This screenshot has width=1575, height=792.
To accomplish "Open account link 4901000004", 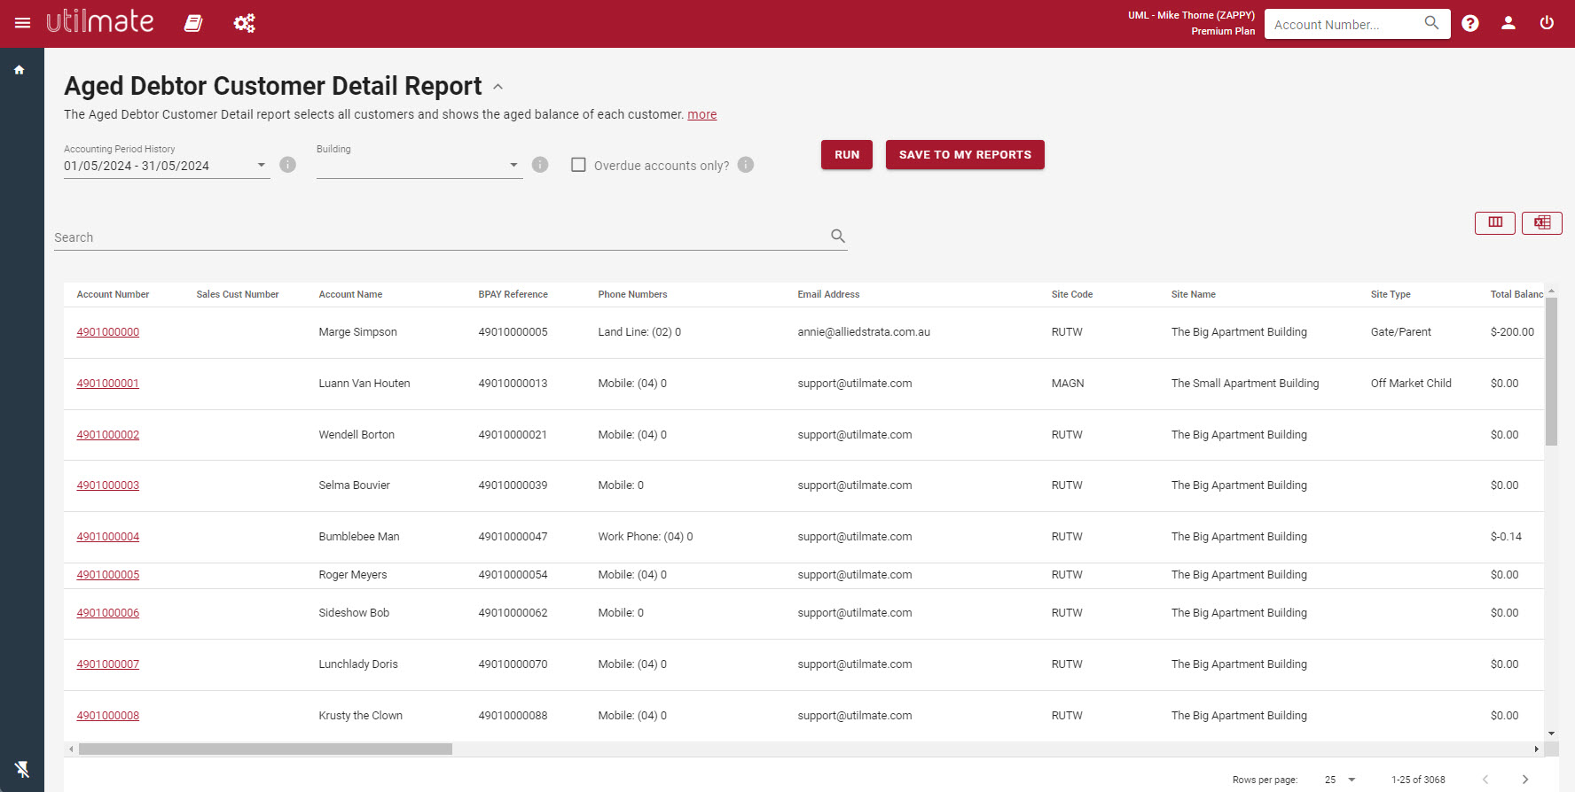I will click(x=108, y=537).
